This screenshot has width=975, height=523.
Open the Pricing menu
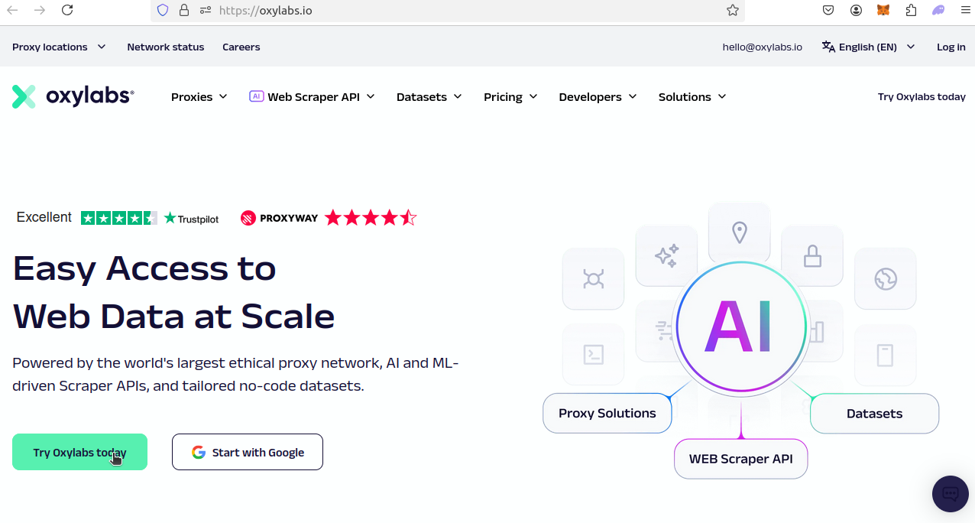tap(511, 96)
